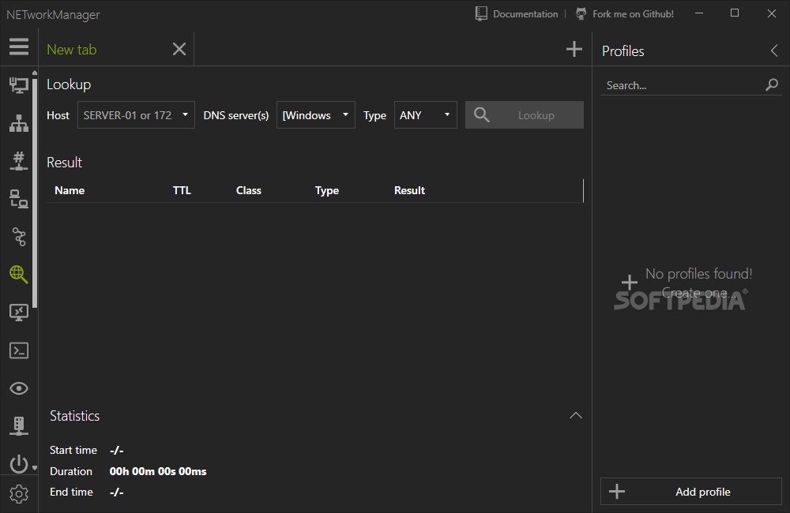Open the server tower icon in sidebar
This screenshot has height=513, width=790.
pos(19,426)
